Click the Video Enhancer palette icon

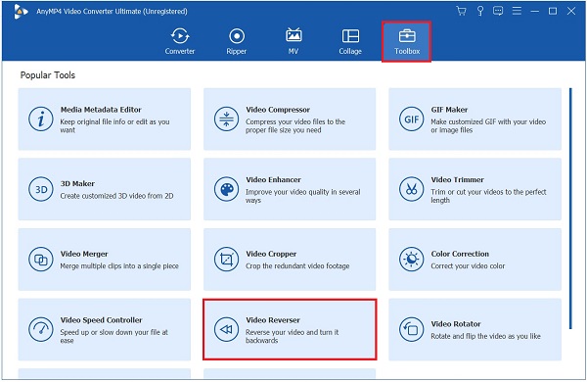tap(227, 189)
